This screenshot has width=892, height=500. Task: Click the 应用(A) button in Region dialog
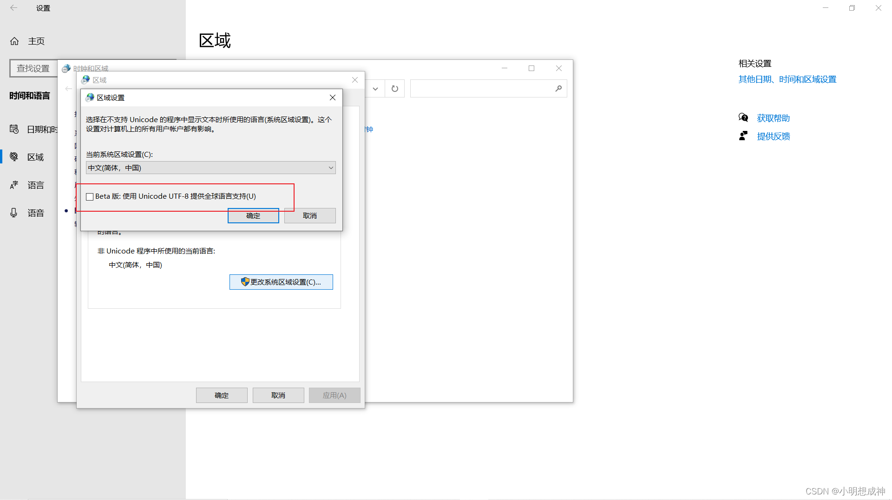334,395
